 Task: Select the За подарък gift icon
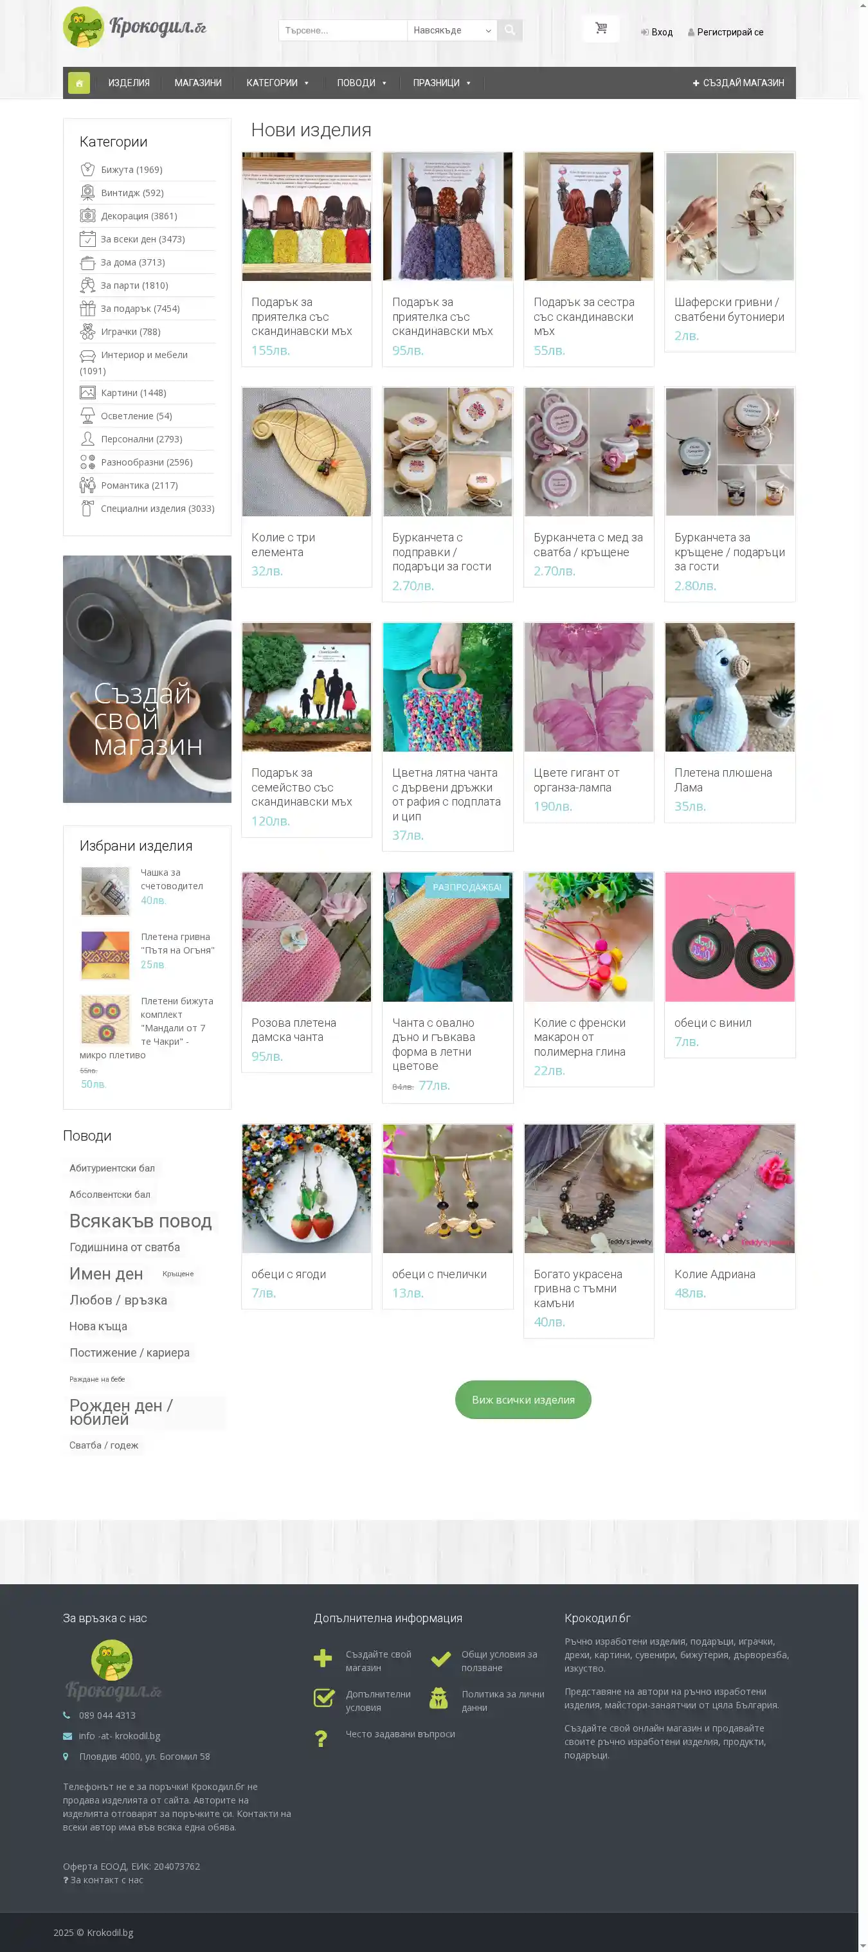[x=88, y=309]
